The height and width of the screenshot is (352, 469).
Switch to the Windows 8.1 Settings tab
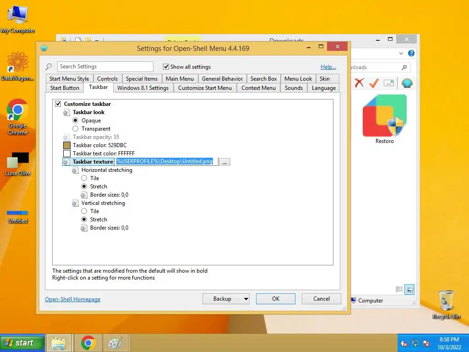[x=143, y=88]
